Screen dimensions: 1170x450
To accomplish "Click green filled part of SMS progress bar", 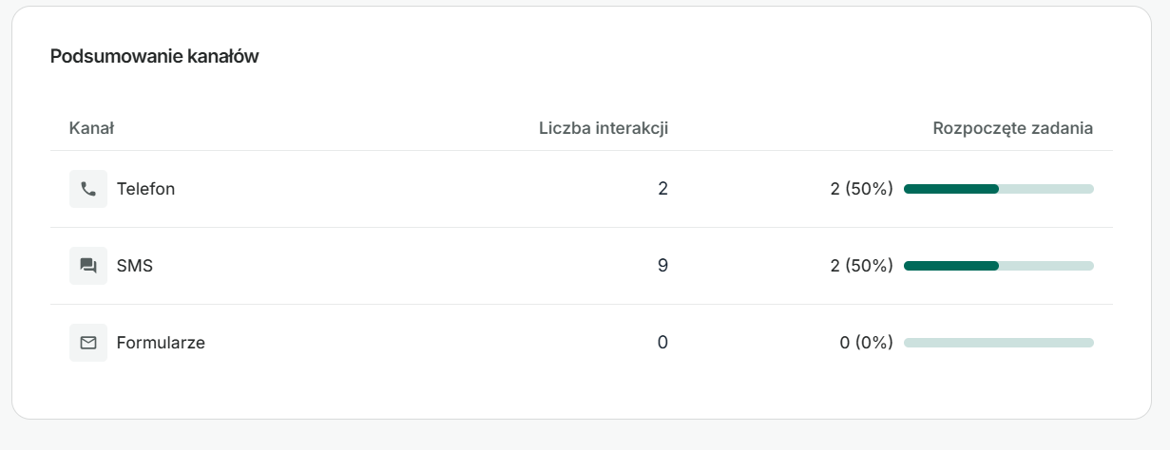I will pos(950,266).
